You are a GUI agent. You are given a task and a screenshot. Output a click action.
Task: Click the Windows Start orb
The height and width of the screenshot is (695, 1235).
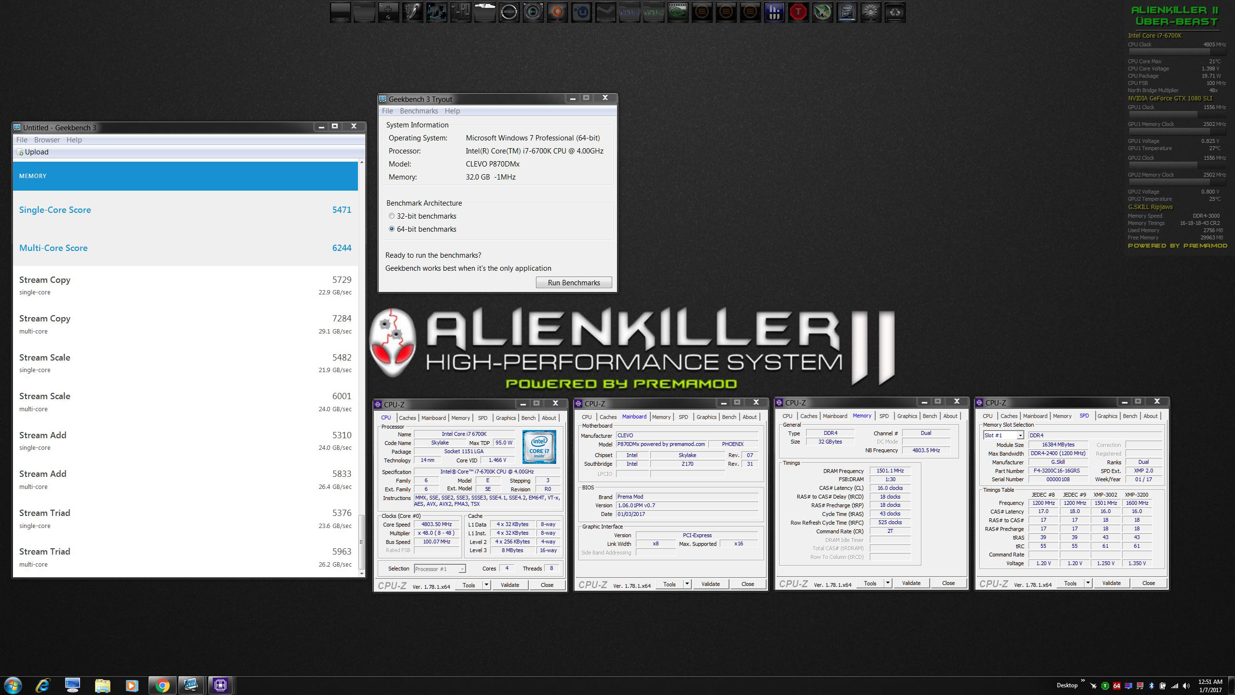pos(13,685)
